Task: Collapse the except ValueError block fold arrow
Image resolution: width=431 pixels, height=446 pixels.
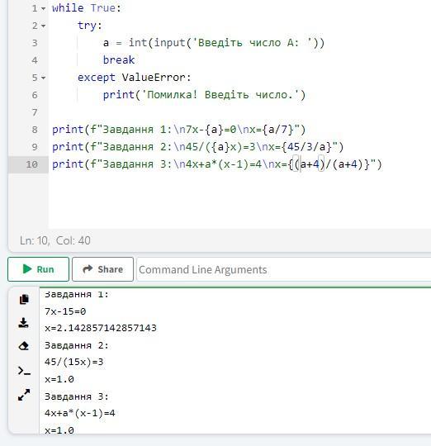Action: point(43,78)
